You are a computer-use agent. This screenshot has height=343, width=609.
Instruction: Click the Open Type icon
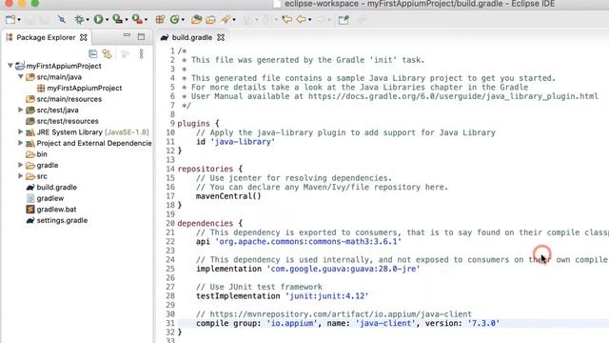[197, 19]
